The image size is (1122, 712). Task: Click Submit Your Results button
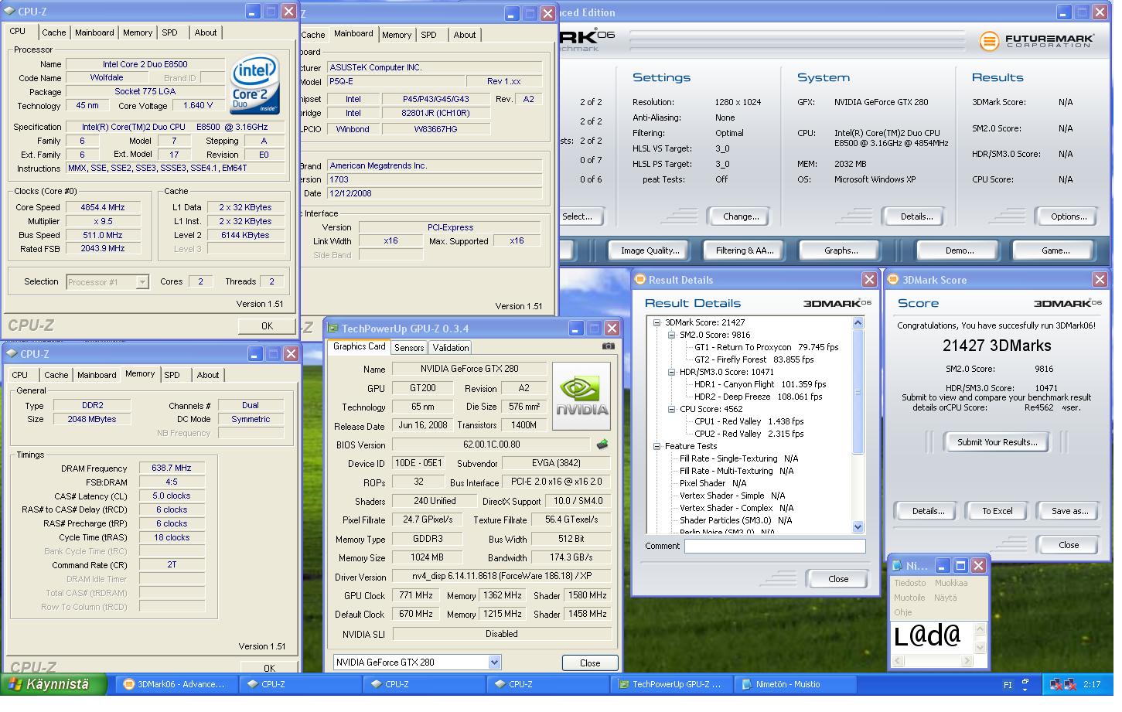coord(998,442)
